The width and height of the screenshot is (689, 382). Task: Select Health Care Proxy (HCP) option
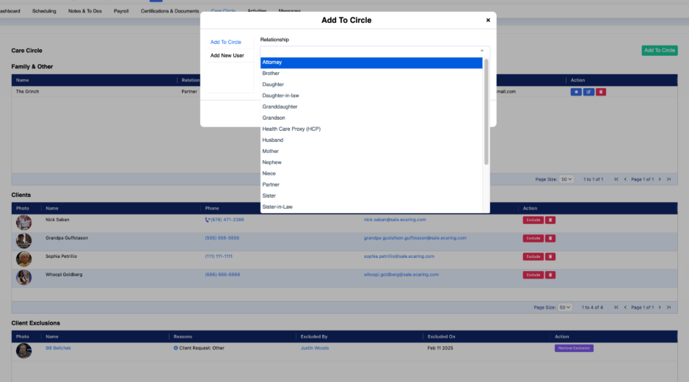371,129
